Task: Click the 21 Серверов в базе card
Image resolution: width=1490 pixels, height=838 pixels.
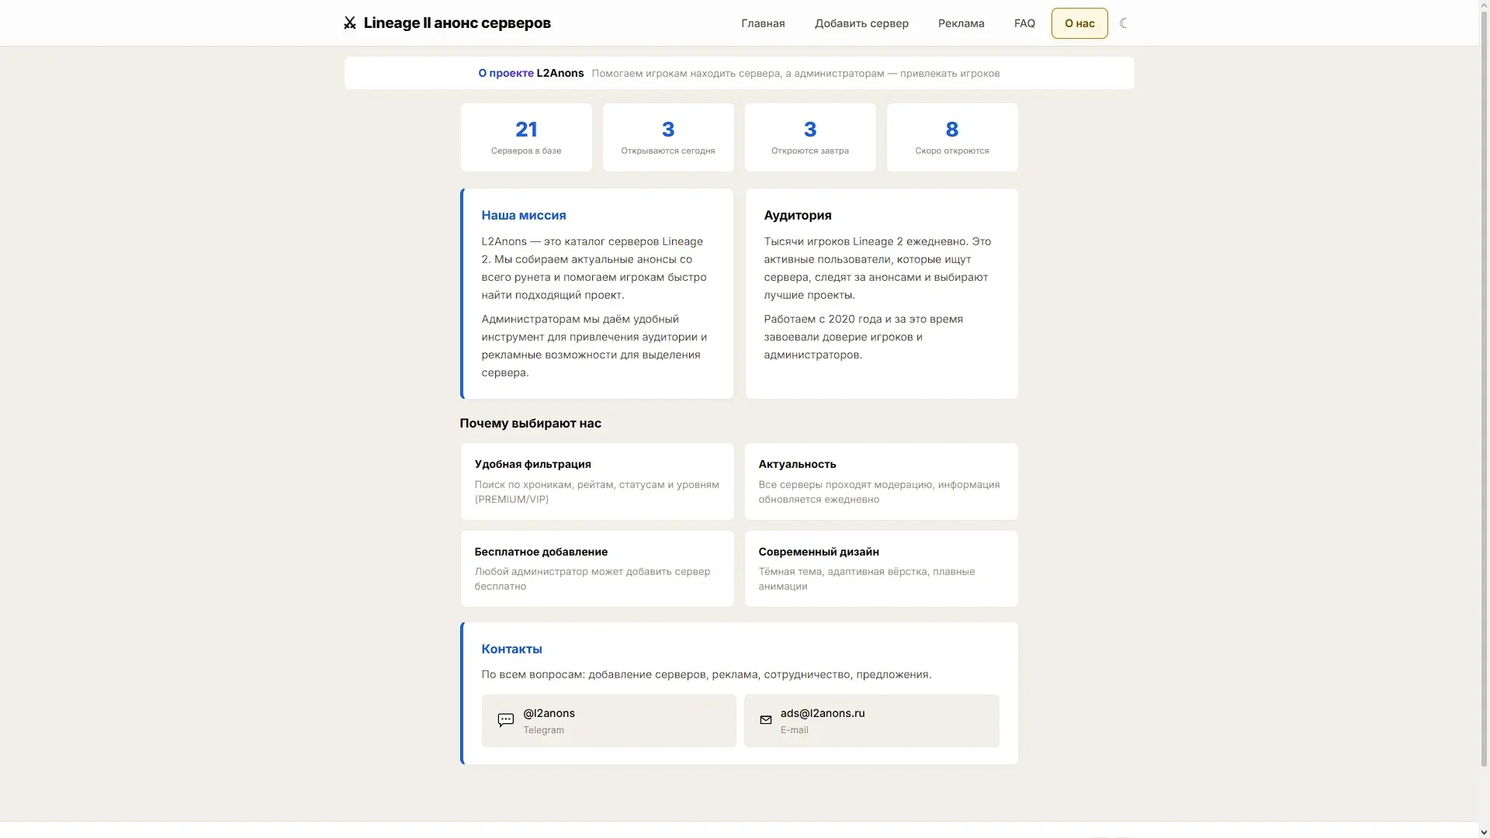Action: click(x=526, y=137)
